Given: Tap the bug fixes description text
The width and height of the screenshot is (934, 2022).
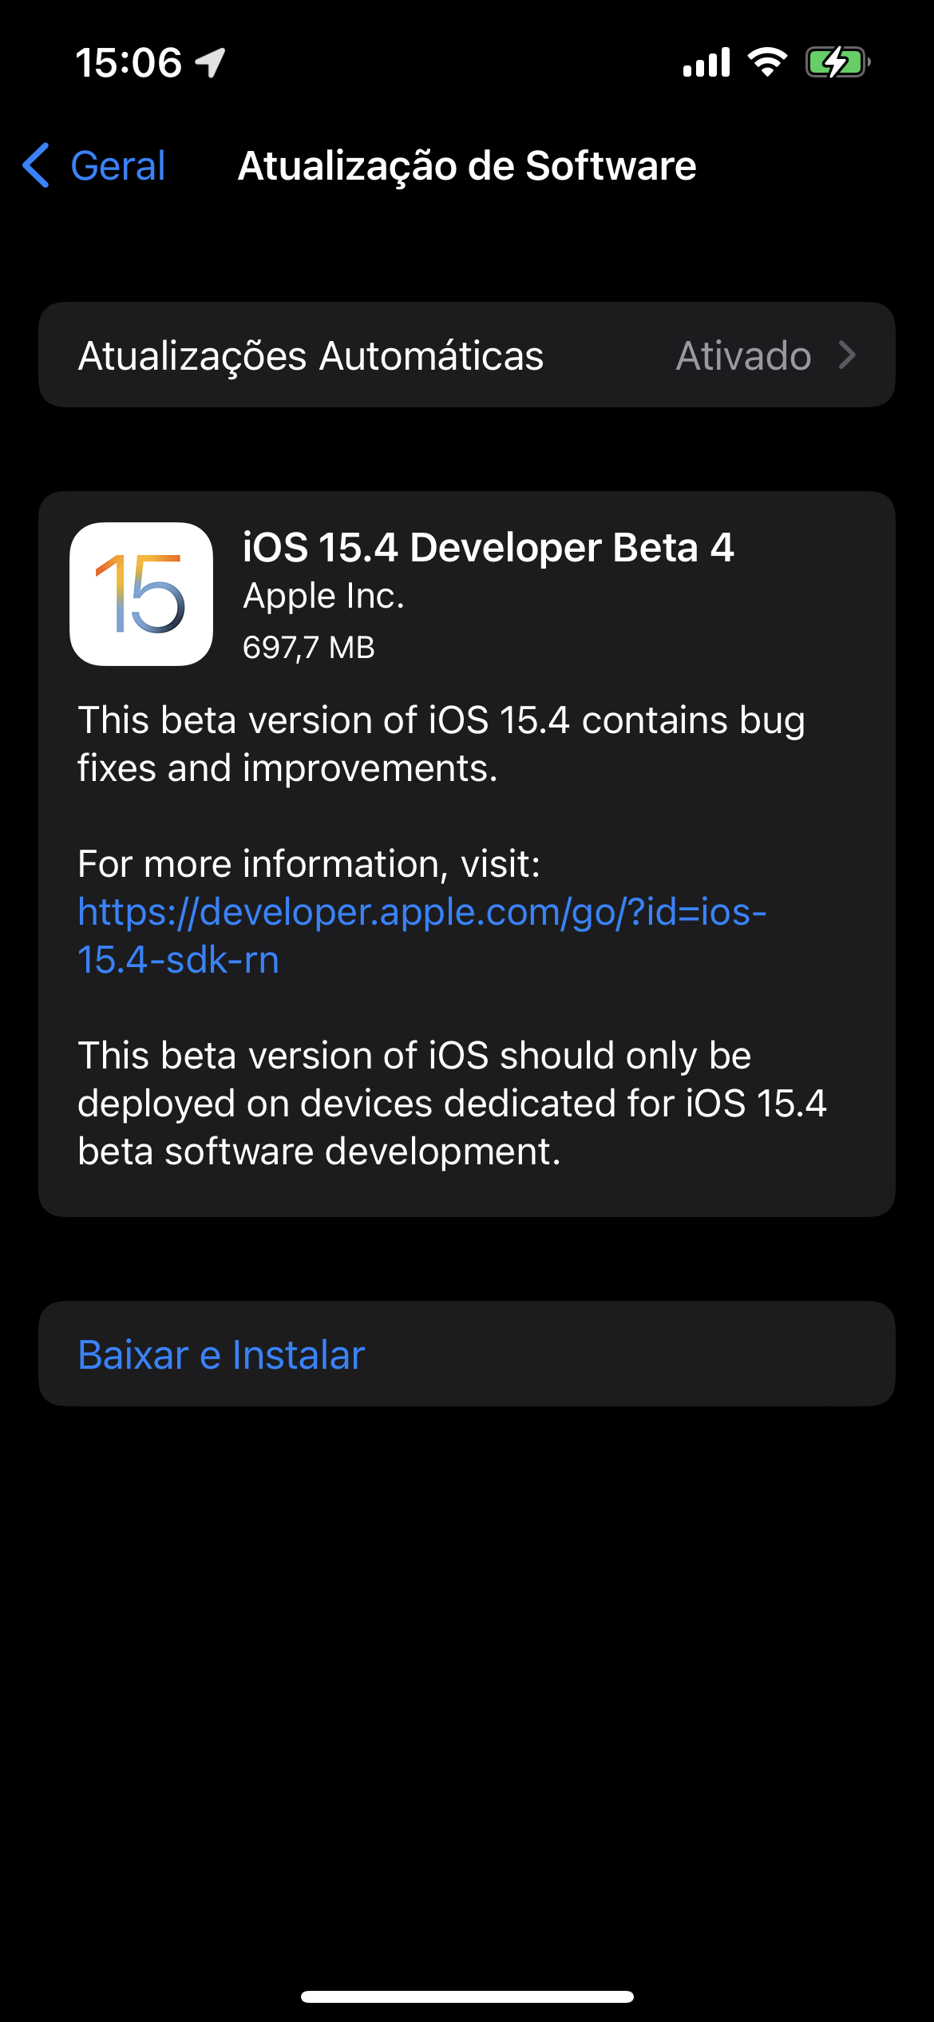Looking at the screenshot, I should pyautogui.click(x=441, y=743).
